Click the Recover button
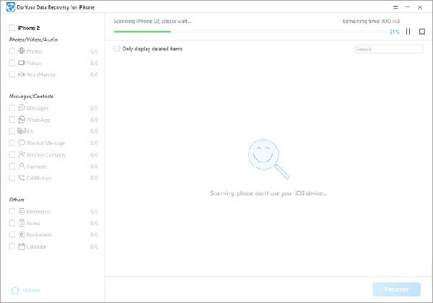The image size is (433, 303). point(396,289)
